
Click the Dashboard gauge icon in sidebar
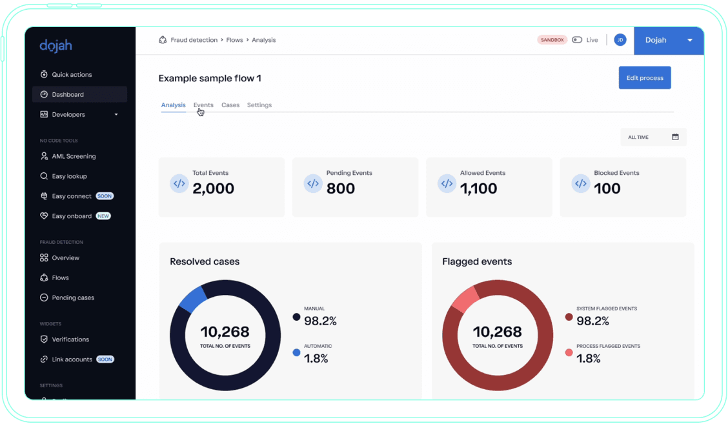point(44,94)
